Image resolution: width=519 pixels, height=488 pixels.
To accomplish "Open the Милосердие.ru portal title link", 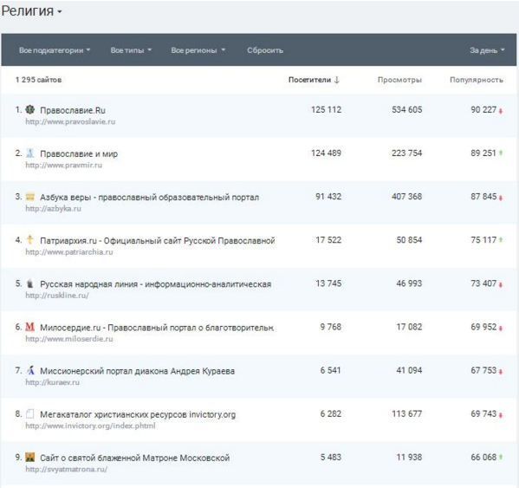I will pyautogui.click(x=157, y=328).
